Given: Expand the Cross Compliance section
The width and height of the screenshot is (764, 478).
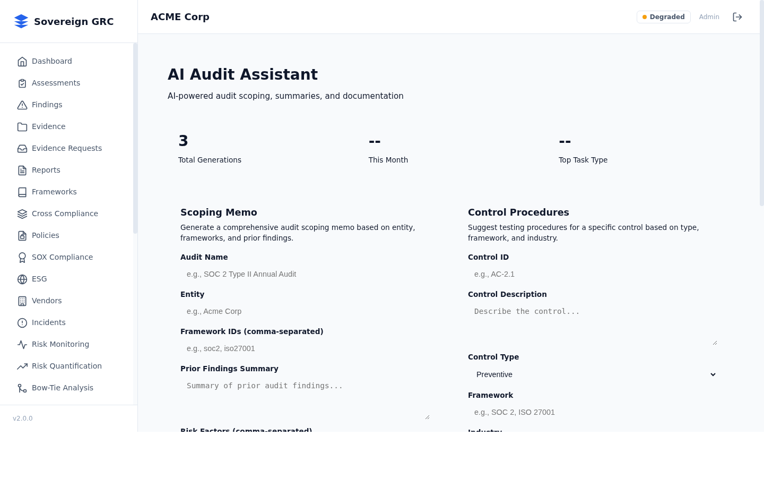Looking at the screenshot, I should click(x=65, y=214).
